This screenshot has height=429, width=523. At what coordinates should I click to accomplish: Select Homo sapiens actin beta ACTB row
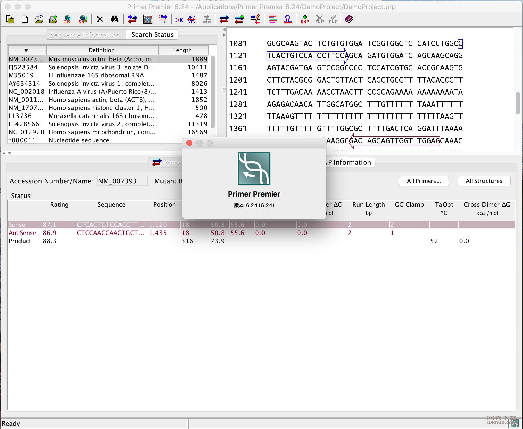108,100
